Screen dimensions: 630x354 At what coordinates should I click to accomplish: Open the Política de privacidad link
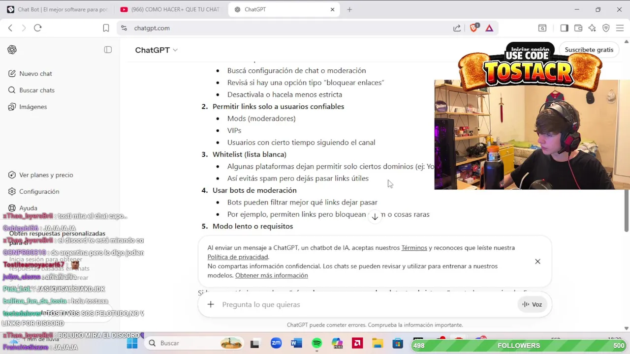tap(238, 257)
